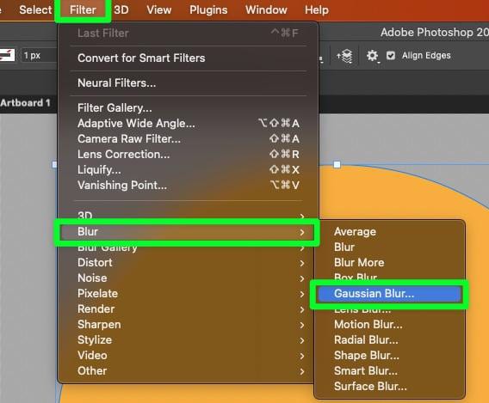Choose Convert for Smart Filters
The height and width of the screenshot is (403, 489).
tap(188, 58)
